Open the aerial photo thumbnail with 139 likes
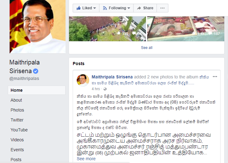228x163 pixels. 107,29
